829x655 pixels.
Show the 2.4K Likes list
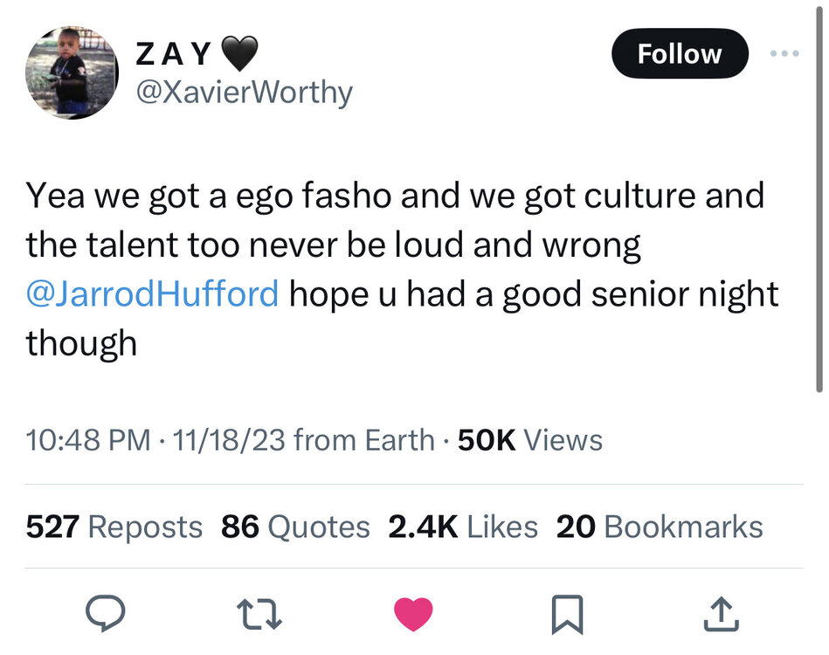[x=462, y=527]
